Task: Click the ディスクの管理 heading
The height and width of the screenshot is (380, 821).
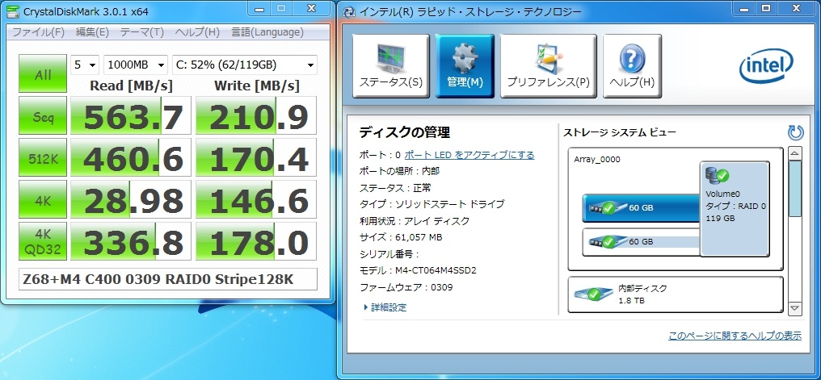Action: pos(404,132)
